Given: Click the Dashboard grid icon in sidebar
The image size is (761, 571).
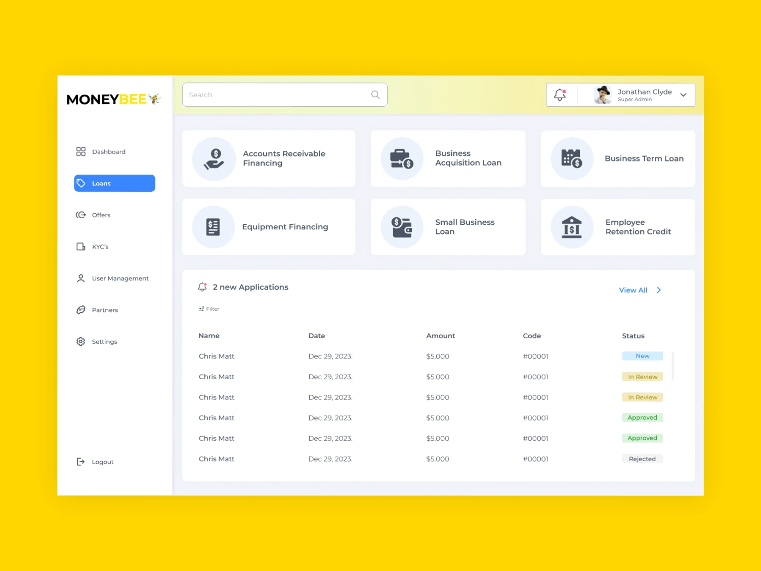Looking at the screenshot, I should pos(81,152).
